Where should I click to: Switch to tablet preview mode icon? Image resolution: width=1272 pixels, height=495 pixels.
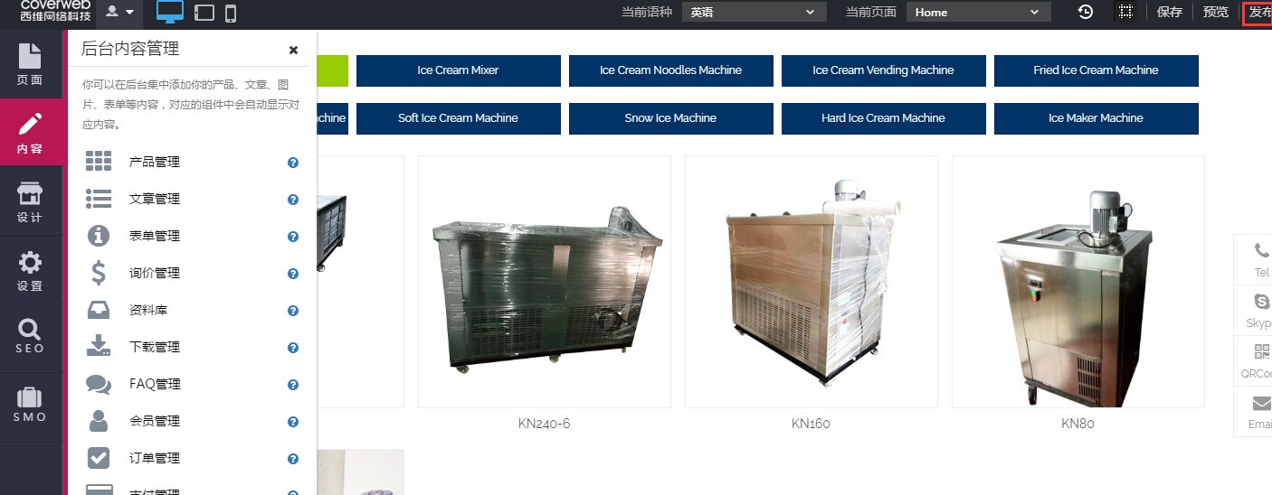204,13
